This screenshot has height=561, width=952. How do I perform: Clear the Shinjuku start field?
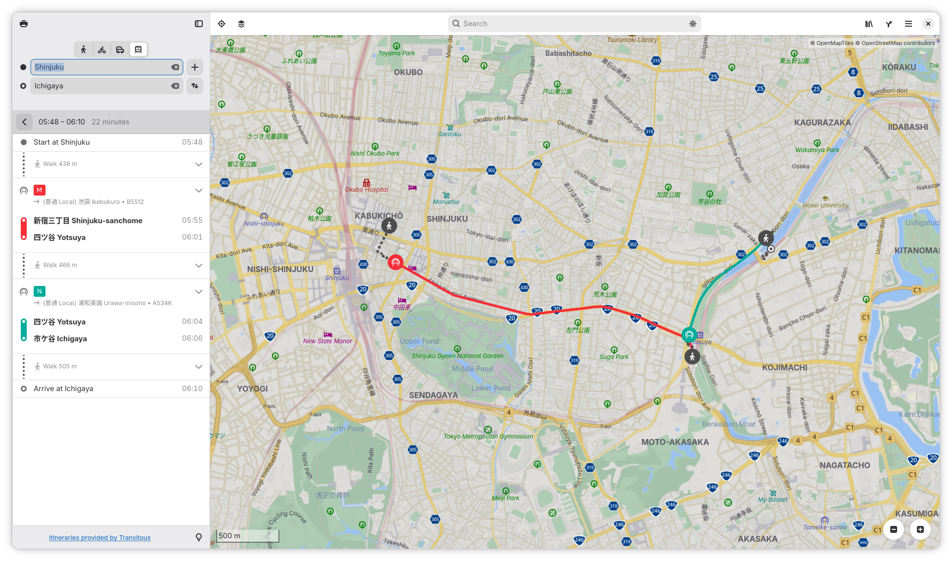[x=175, y=67]
